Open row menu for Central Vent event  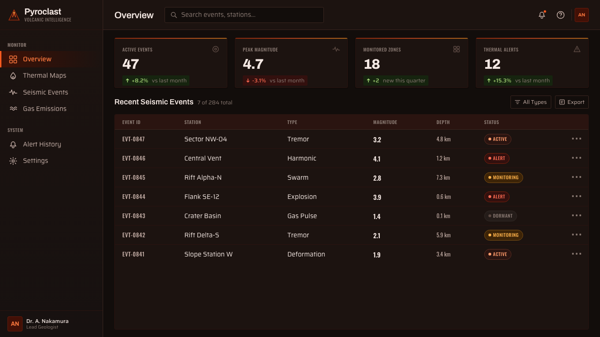tap(577, 158)
